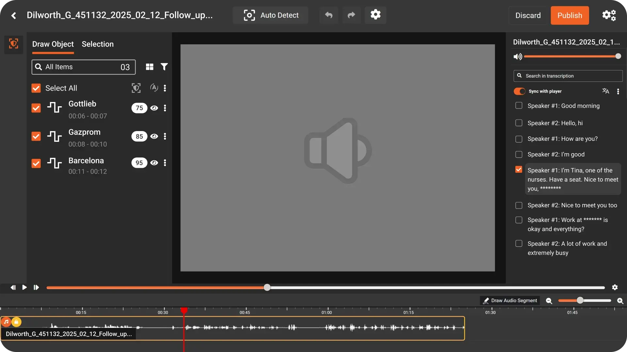627x352 pixels.
Task: Hide the Barcelona segment with eye toggle
Action: [x=154, y=163]
